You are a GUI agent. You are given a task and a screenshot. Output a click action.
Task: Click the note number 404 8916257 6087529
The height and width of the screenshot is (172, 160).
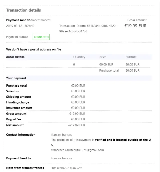pos(66,168)
